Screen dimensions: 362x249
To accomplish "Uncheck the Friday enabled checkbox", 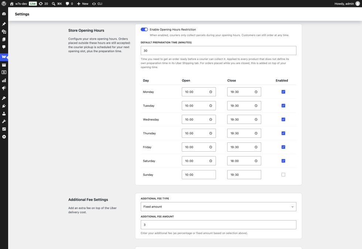I will point(283,147).
